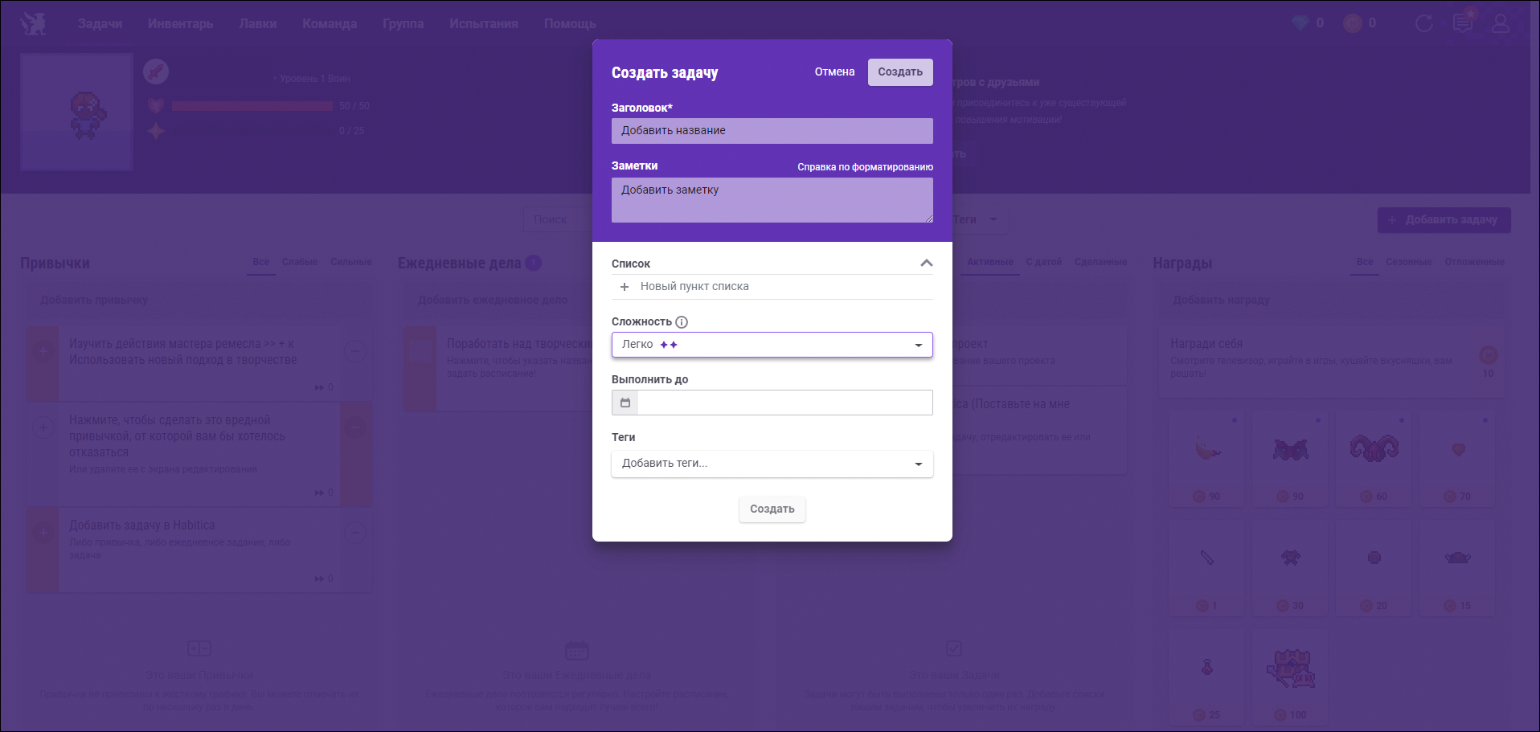The height and width of the screenshot is (732, 1540).
Task: Click the Заметки notes text area
Action: (772, 200)
